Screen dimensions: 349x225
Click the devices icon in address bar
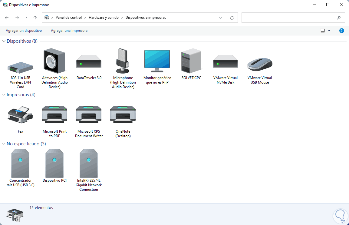pyautogui.click(x=47, y=18)
